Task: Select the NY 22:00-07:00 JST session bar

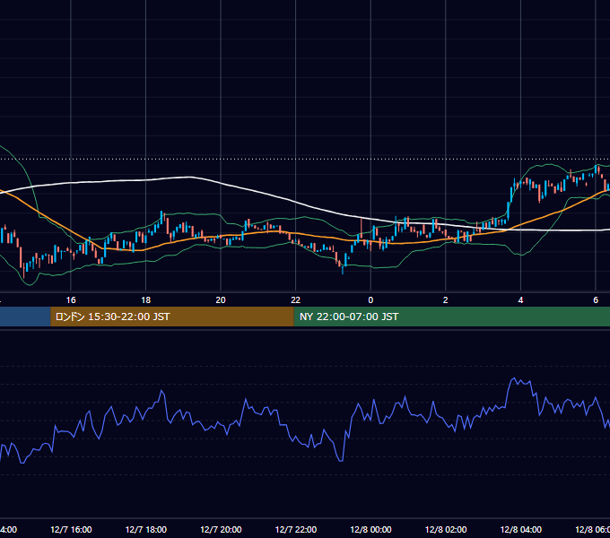Action: pyautogui.click(x=451, y=317)
